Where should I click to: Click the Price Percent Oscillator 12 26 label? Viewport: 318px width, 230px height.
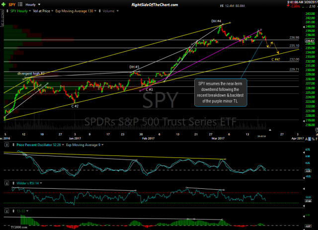click(x=39, y=145)
